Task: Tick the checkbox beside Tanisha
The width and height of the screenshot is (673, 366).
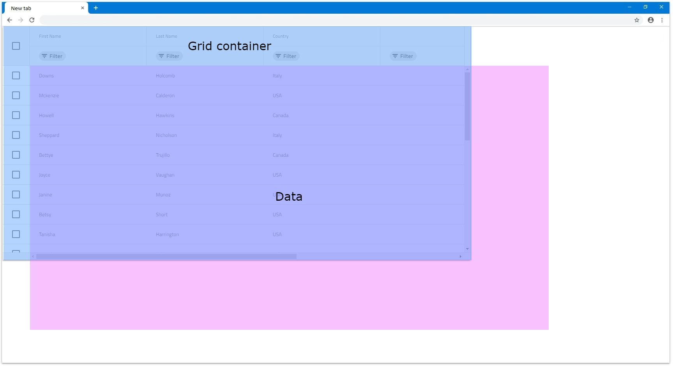Action: (16, 234)
